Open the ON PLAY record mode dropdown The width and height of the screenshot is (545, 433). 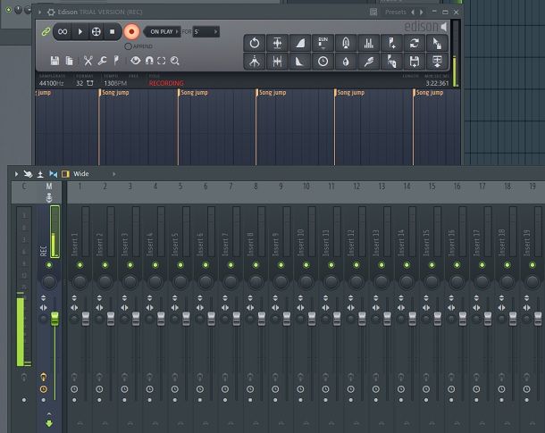[x=162, y=31]
